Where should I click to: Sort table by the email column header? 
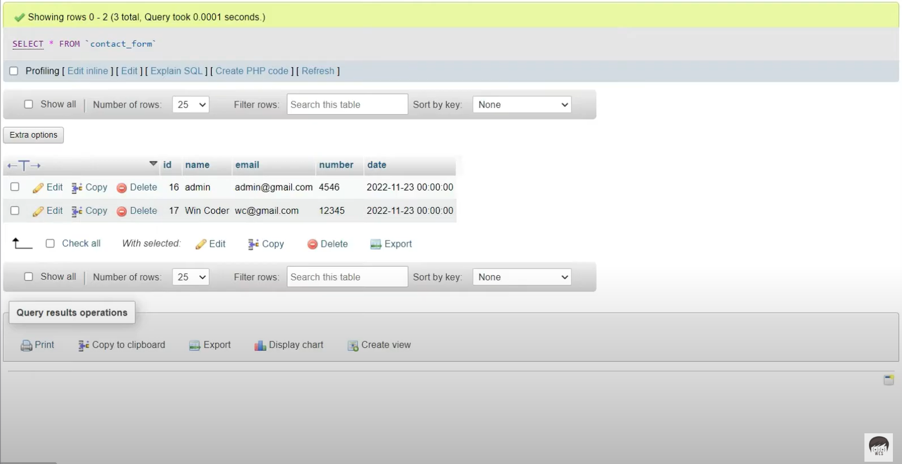[247, 165]
